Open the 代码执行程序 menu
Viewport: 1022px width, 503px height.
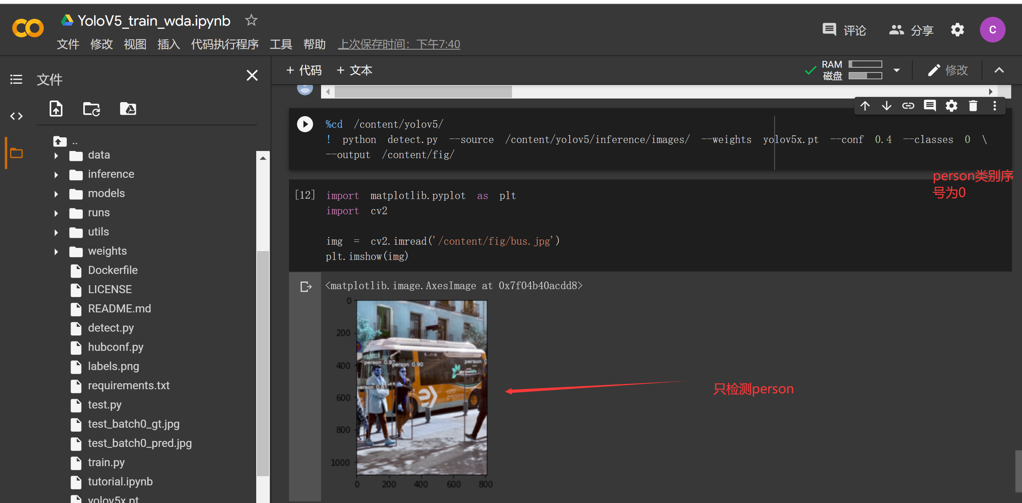(225, 44)
